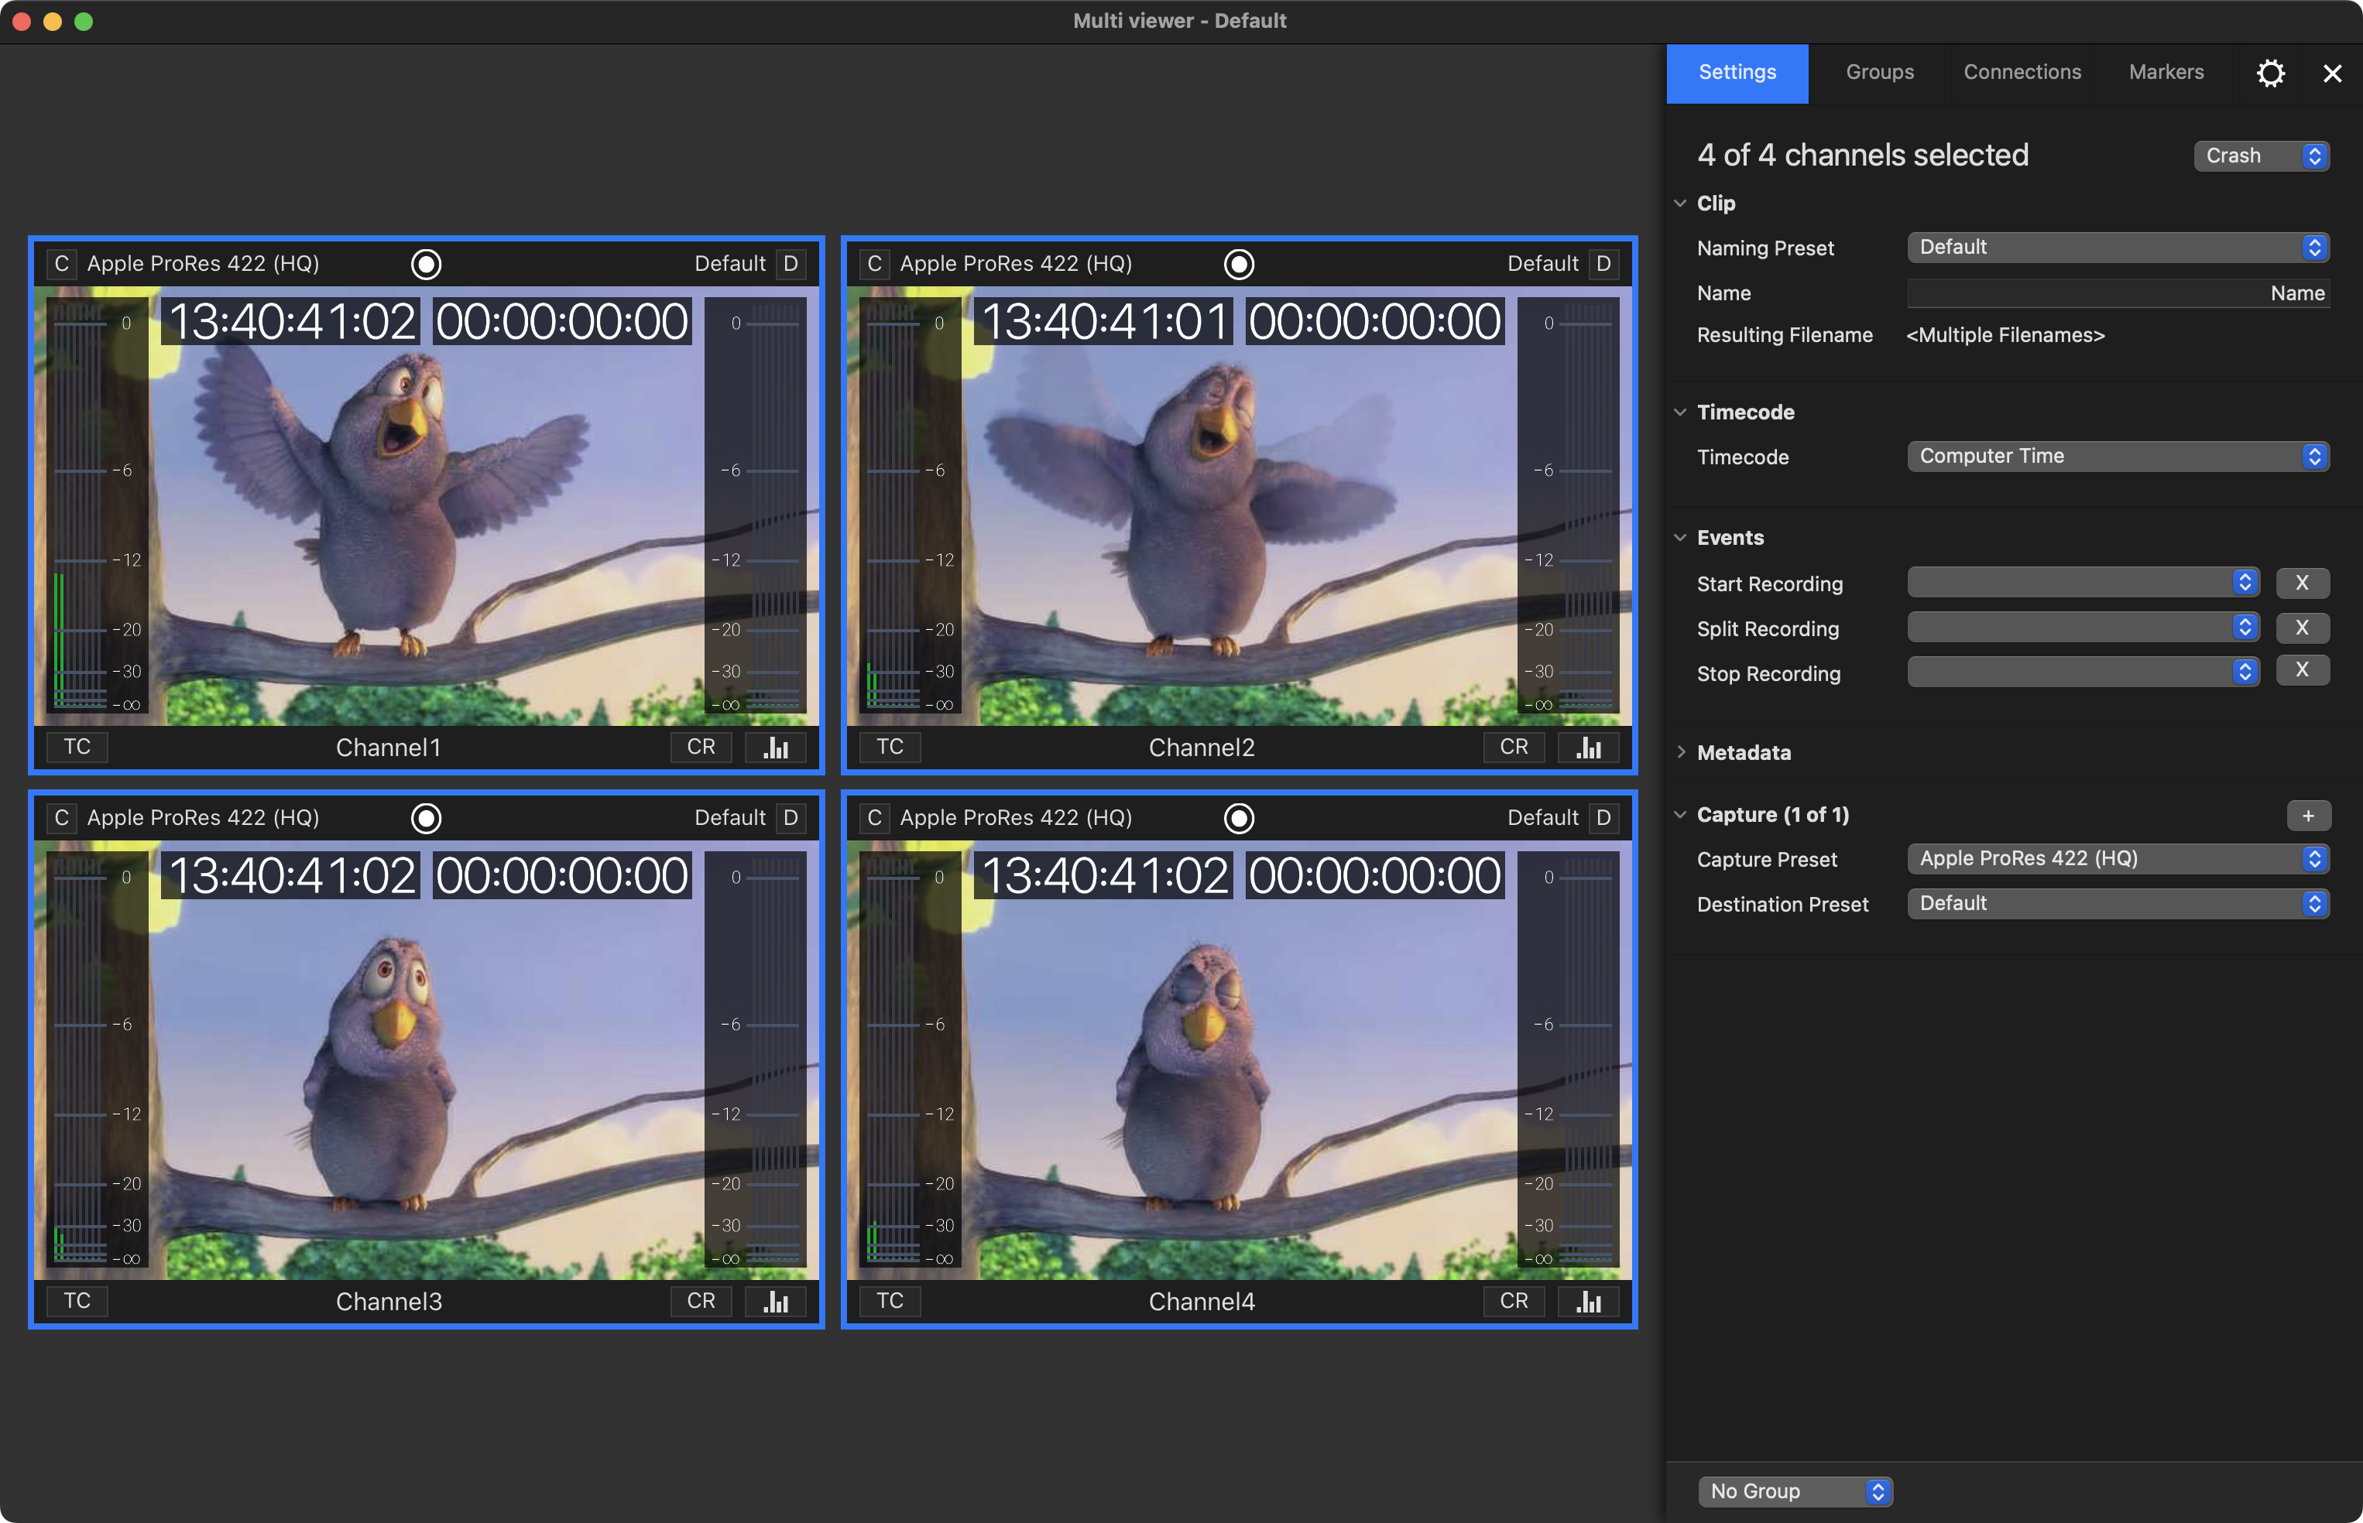Toggle audio meters icon on Channel3
2363x1523 pixels.
(777, 1302)
